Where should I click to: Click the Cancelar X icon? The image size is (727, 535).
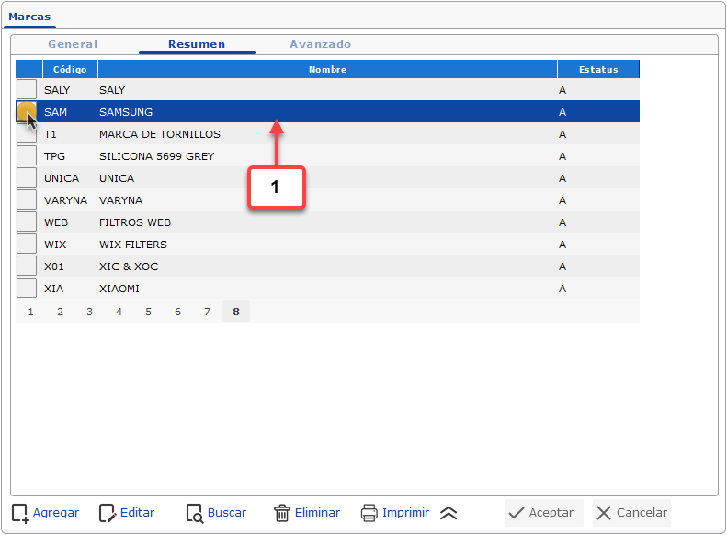pyautogui.click(x=603, y=513)
